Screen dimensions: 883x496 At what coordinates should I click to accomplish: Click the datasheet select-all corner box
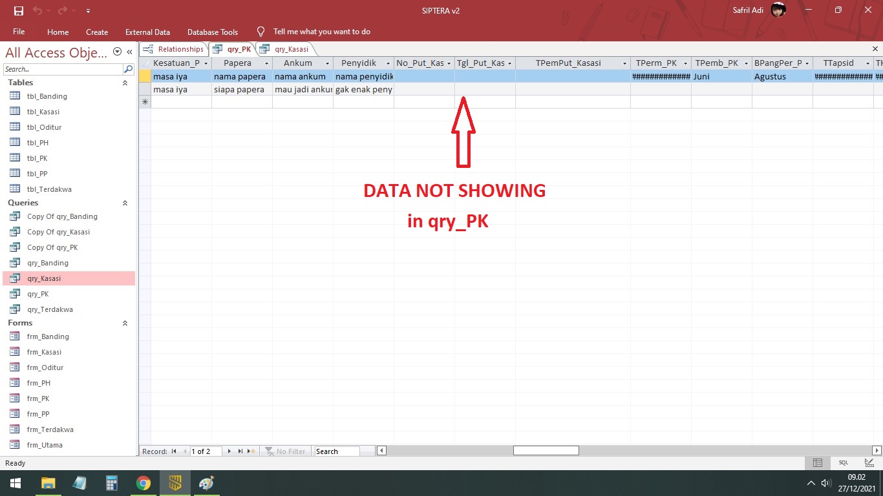[x=145, y=63]
